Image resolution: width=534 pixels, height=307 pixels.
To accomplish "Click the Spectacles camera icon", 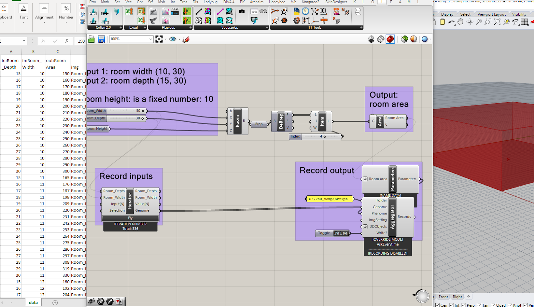I will 242,11.
